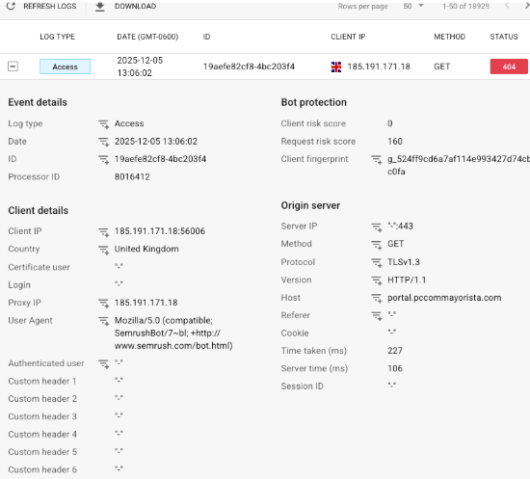Viewport: 530px width, 479px height.
Task: Click the United Kingdom flag icon
Action: click(336, 67)
